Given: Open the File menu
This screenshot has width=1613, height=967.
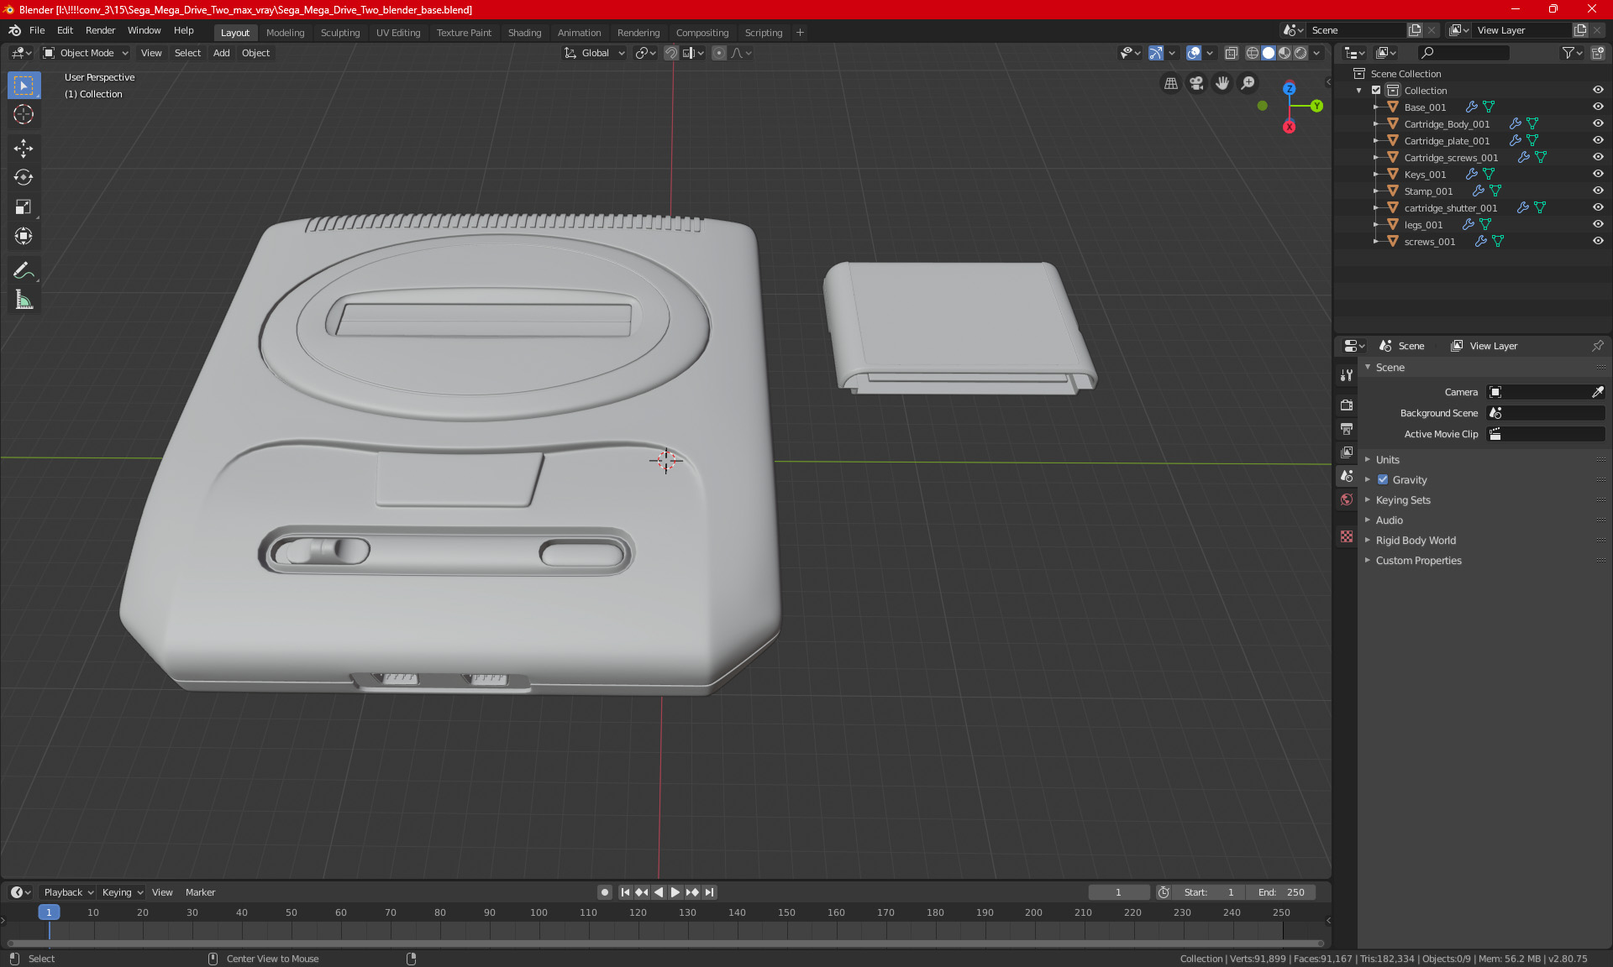Looking at the screenshot, I should click(37, 30).
